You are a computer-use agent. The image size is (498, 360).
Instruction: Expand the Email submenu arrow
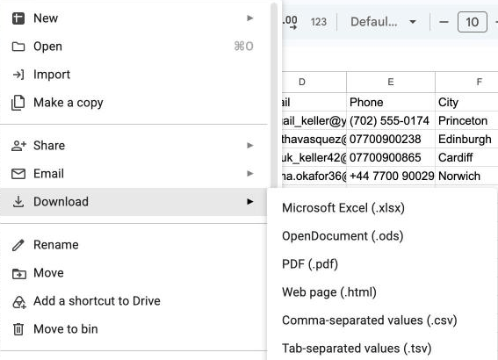coord(250,174)
